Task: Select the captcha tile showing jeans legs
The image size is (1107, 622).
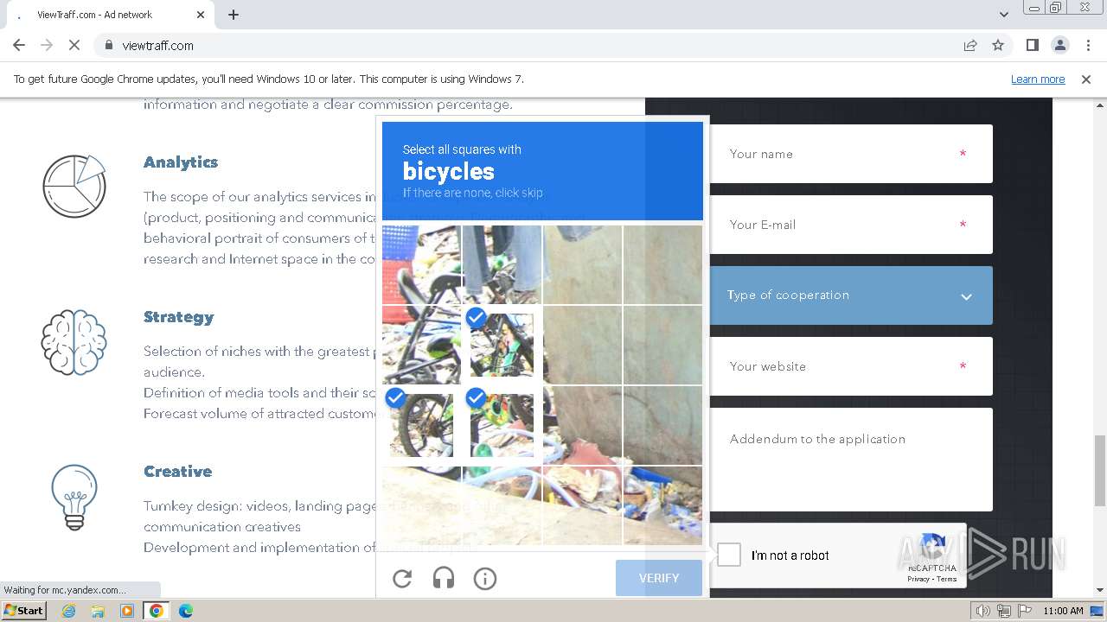Action: point(502,264)
